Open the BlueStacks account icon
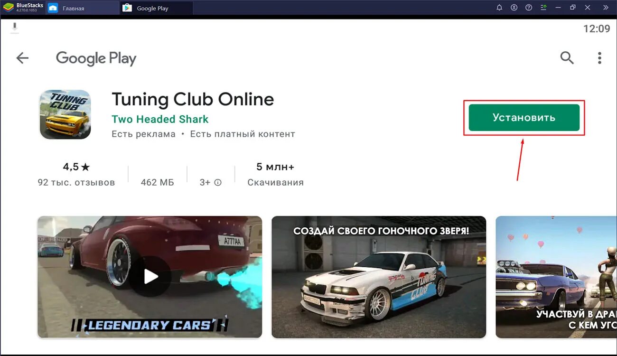Screen dimensions: 617x356 click(x=514, y=8)
